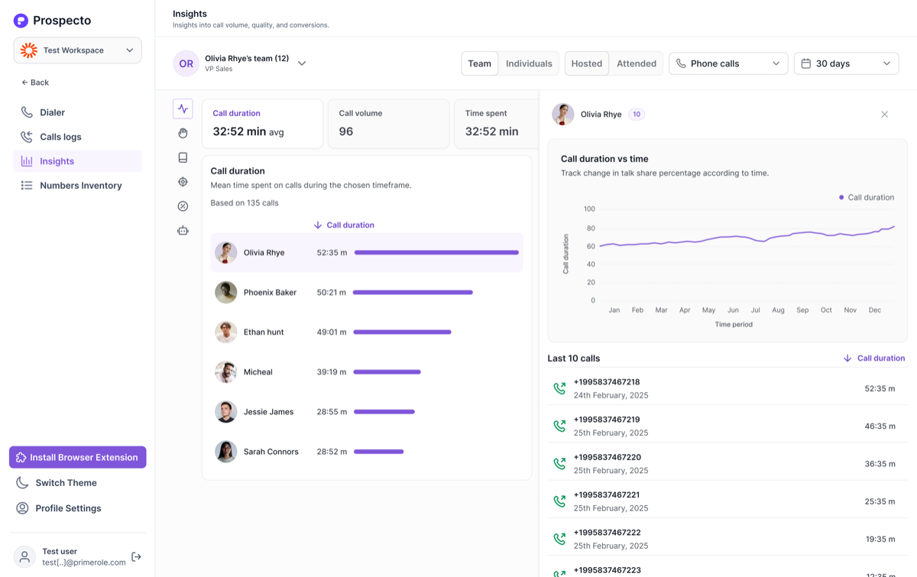Viewport: 917px width, 577px height.
Task: Open the book icon insights view
Action: pyautogui.click(x=183, y=157)
